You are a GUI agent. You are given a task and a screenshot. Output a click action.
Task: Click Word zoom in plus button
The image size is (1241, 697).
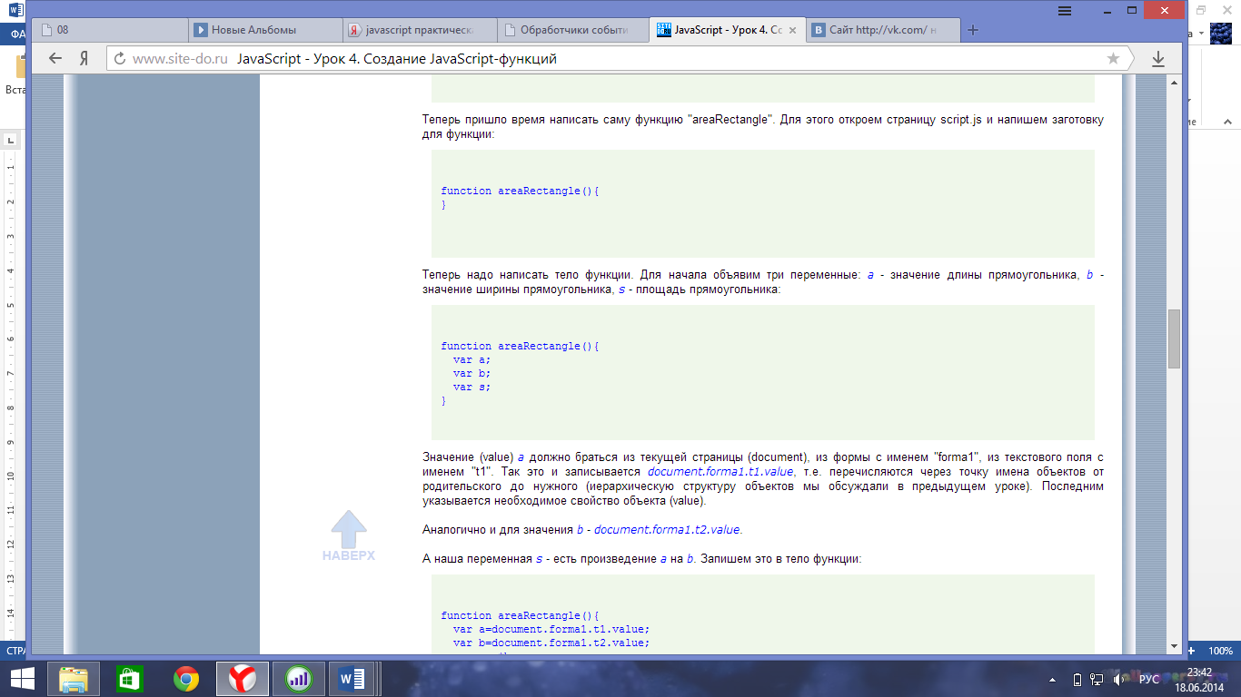[x=1191, y=651]
